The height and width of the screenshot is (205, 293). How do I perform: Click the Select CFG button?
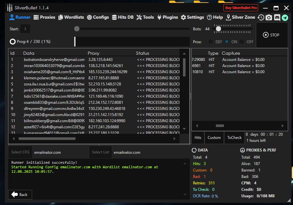click(x=20, y=152)
